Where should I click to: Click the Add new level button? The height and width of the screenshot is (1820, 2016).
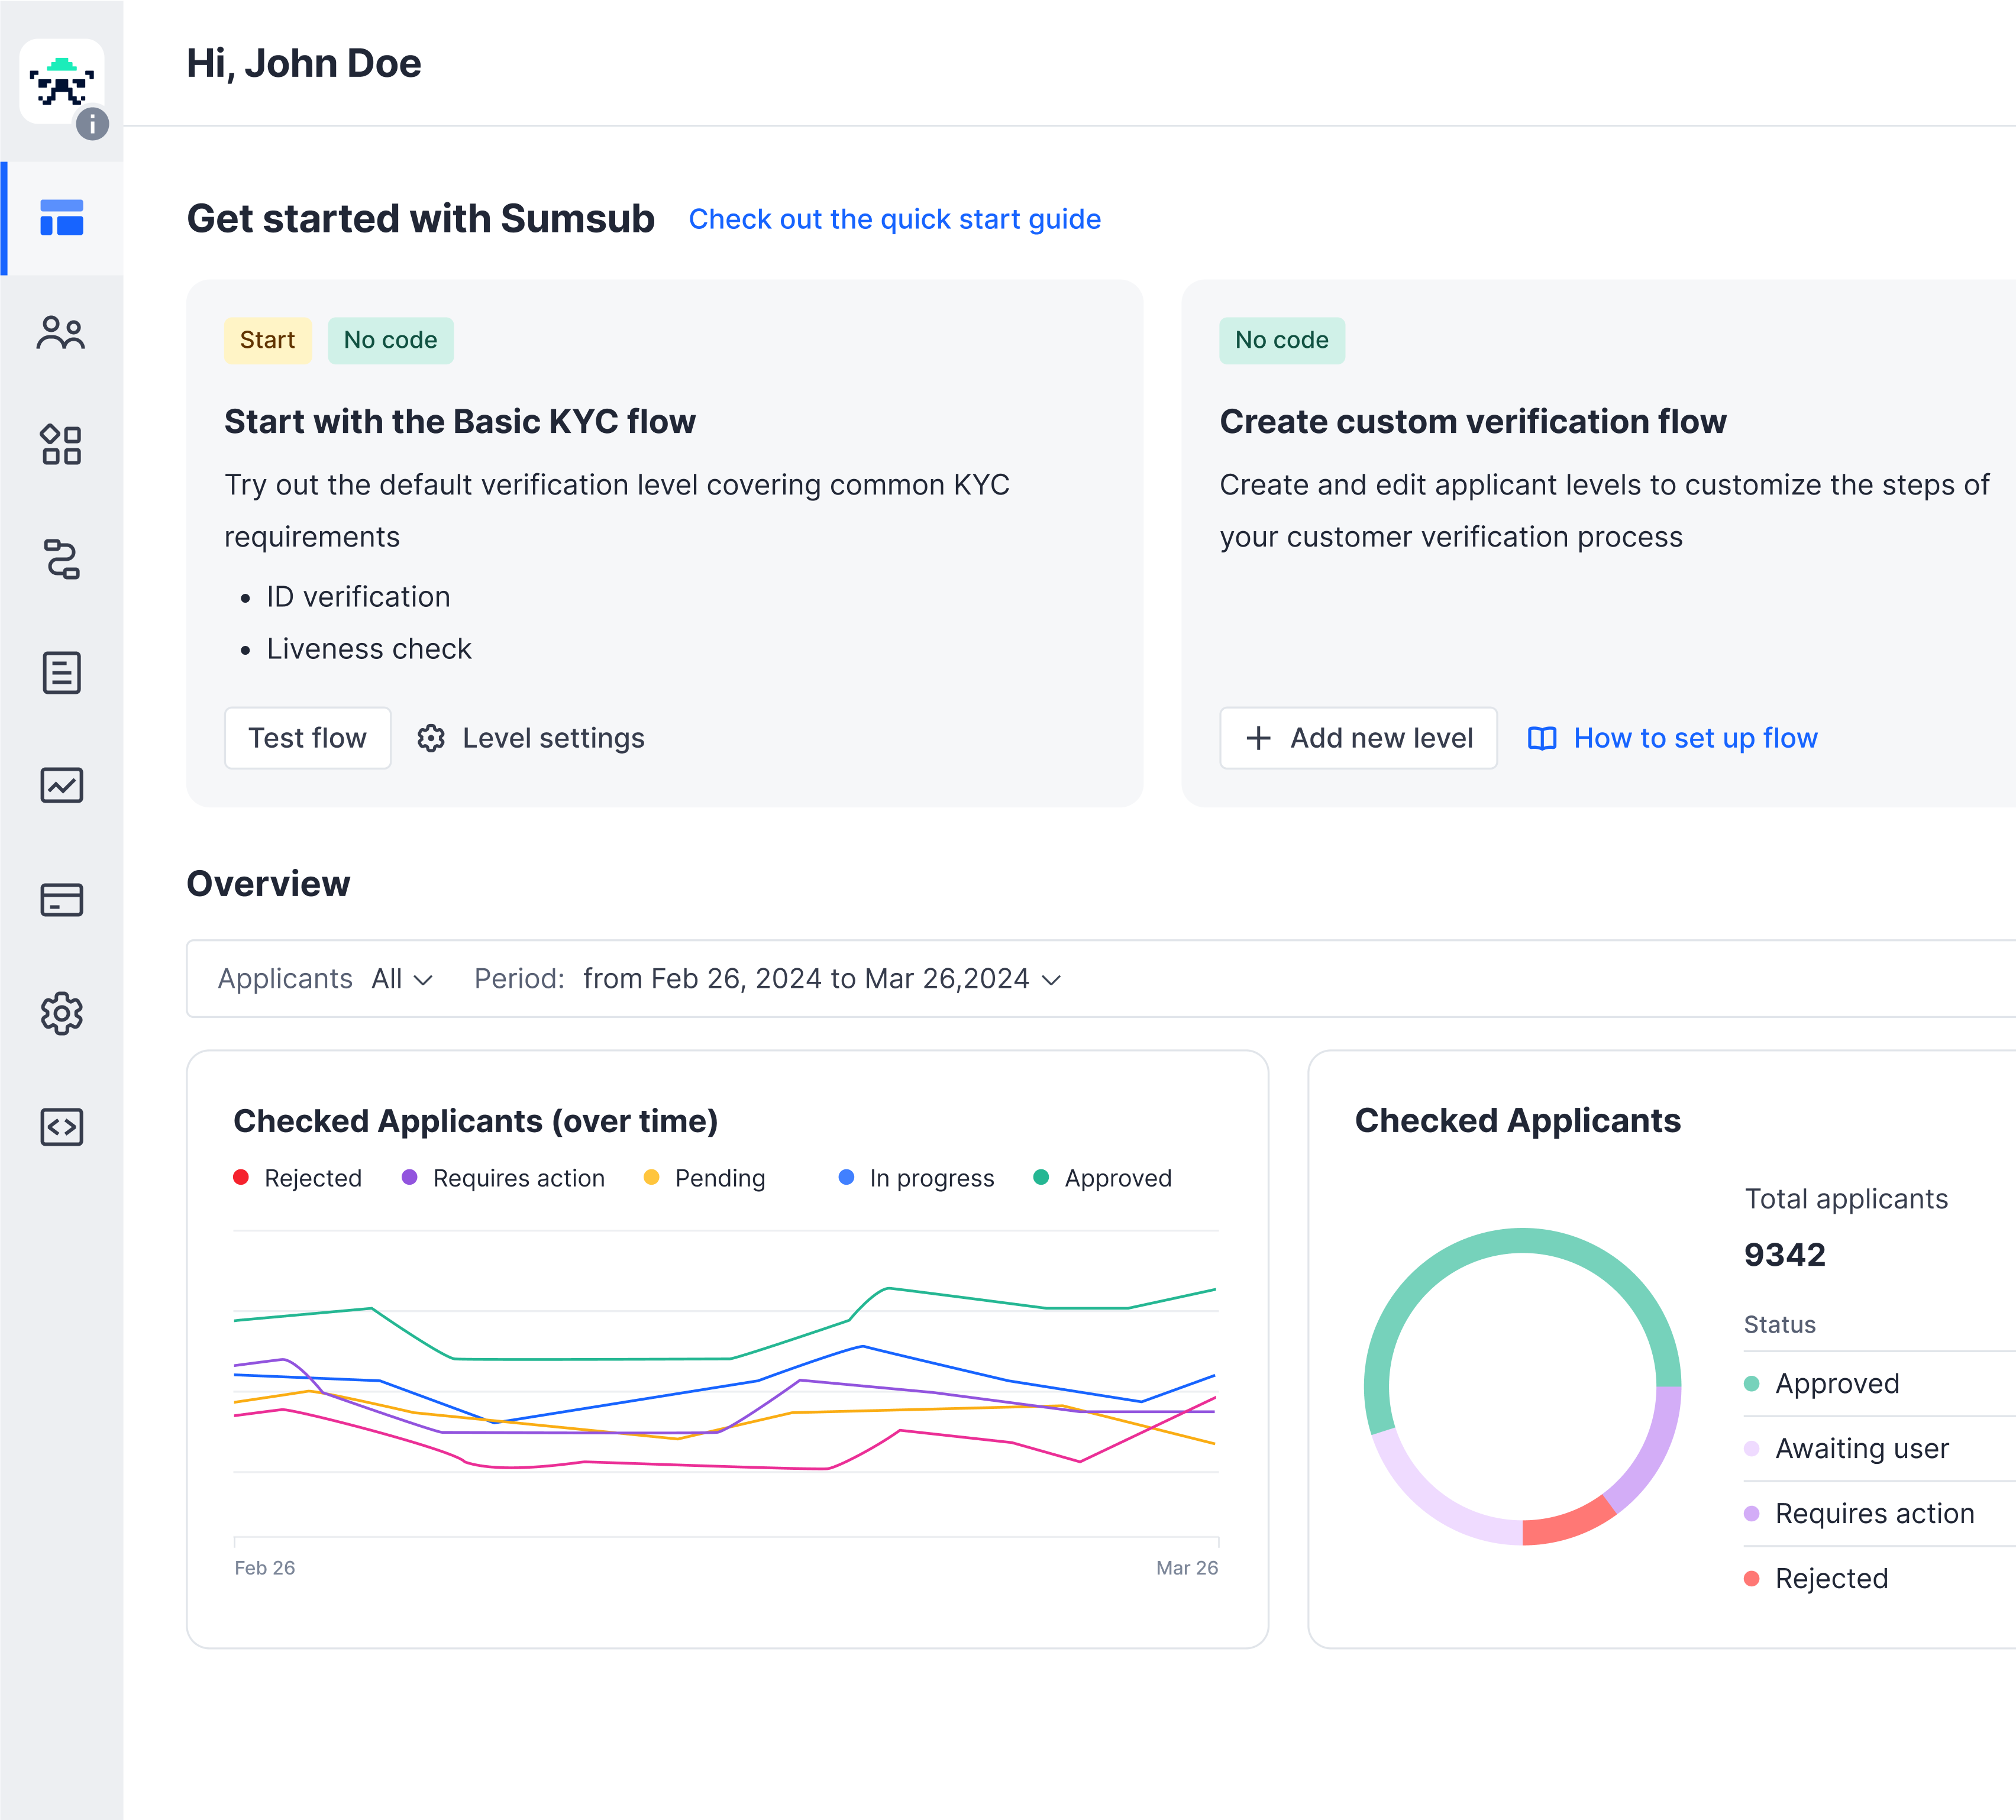click(x=1358, y=738)
